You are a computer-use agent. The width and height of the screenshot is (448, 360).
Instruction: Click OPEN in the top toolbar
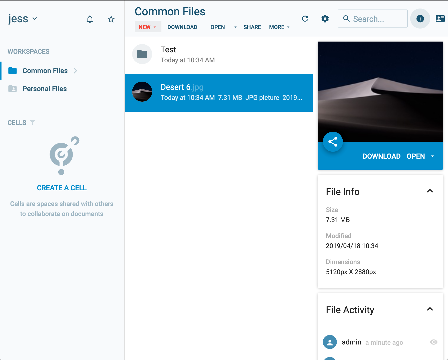pos(217,27)
